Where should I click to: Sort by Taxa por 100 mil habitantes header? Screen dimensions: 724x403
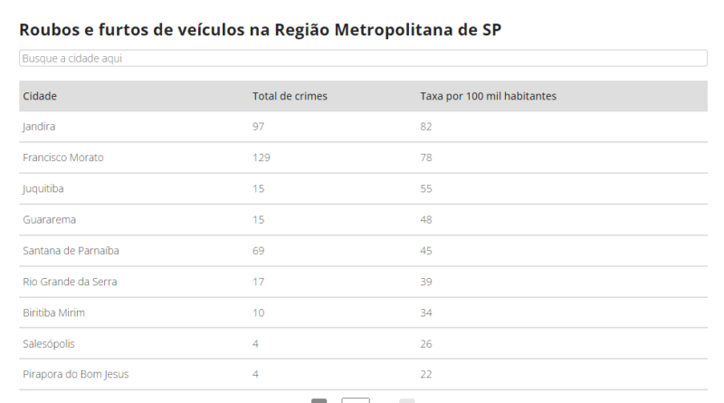pyautogui.click(x=488, y=96)
